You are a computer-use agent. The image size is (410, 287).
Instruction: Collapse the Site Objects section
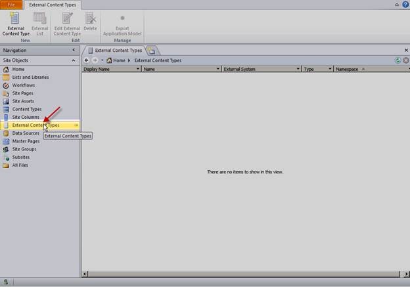pyautogui.click(x=74, y=60)
